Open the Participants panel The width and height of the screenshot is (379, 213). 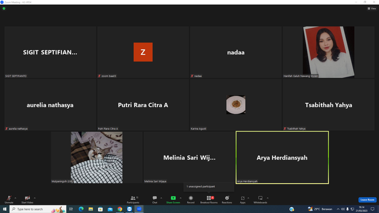133,199
